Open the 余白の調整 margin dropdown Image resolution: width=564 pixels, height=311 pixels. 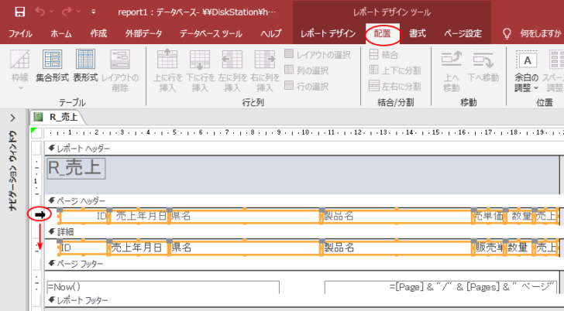pos(527,70)
